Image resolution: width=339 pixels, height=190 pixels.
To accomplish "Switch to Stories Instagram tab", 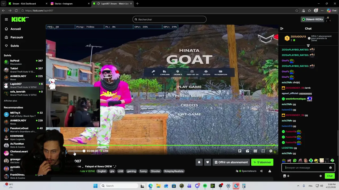I will (70, 4).
